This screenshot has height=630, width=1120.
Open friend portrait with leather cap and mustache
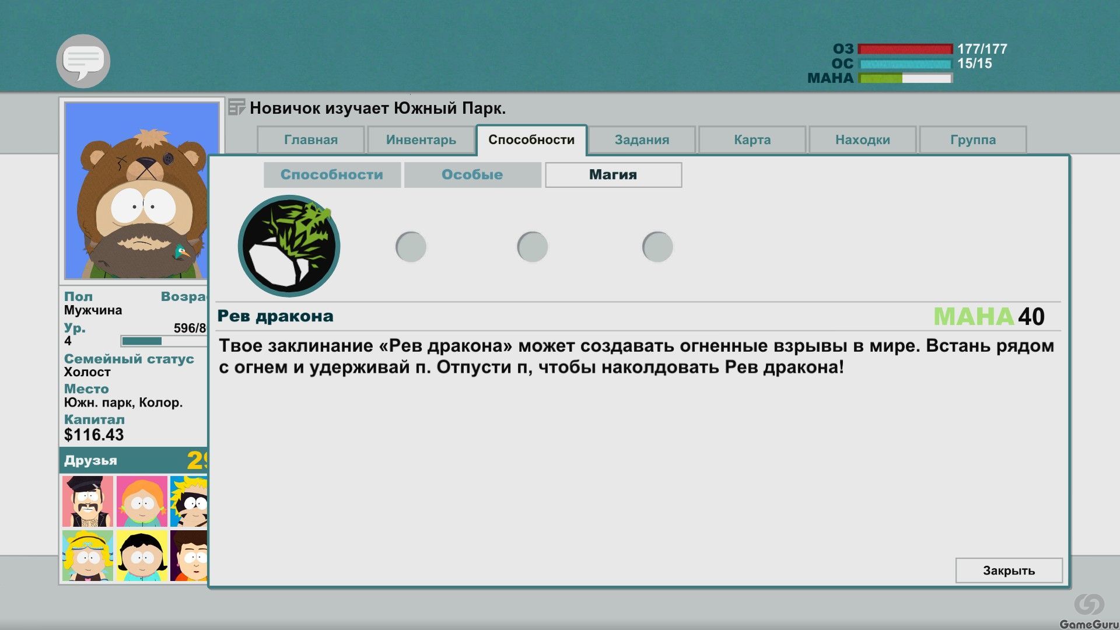[x=87, y=502]
